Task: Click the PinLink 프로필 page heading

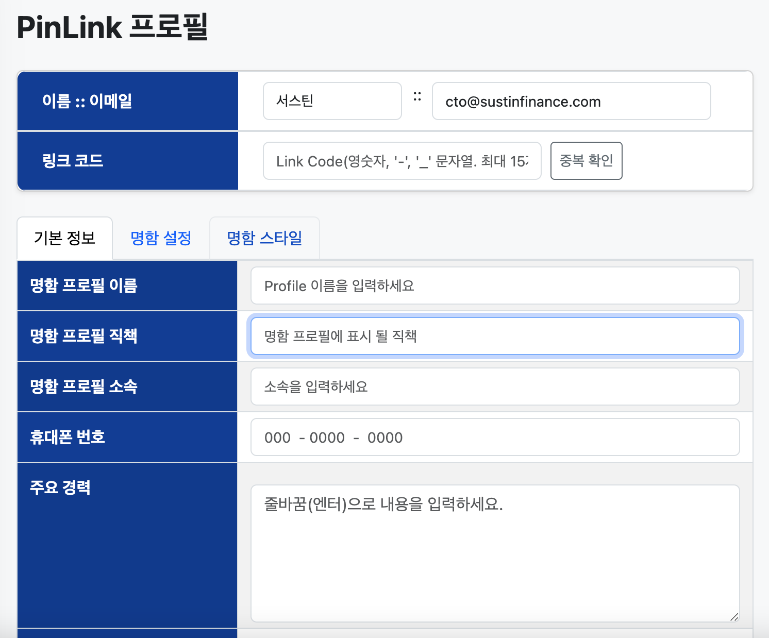Action: [112, 27]
